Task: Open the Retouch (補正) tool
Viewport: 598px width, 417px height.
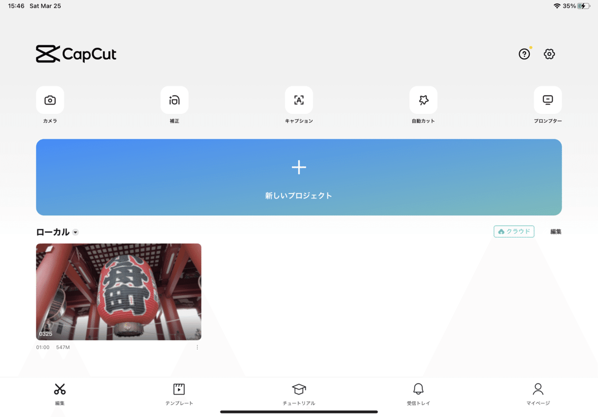Action: 174,100
